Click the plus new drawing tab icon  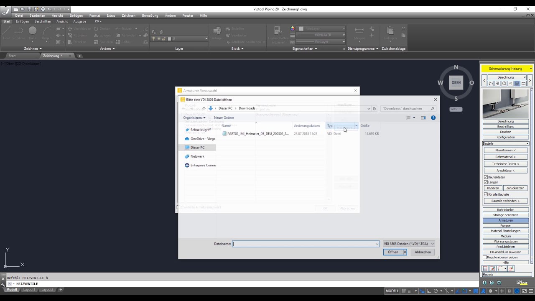point(79,56)
